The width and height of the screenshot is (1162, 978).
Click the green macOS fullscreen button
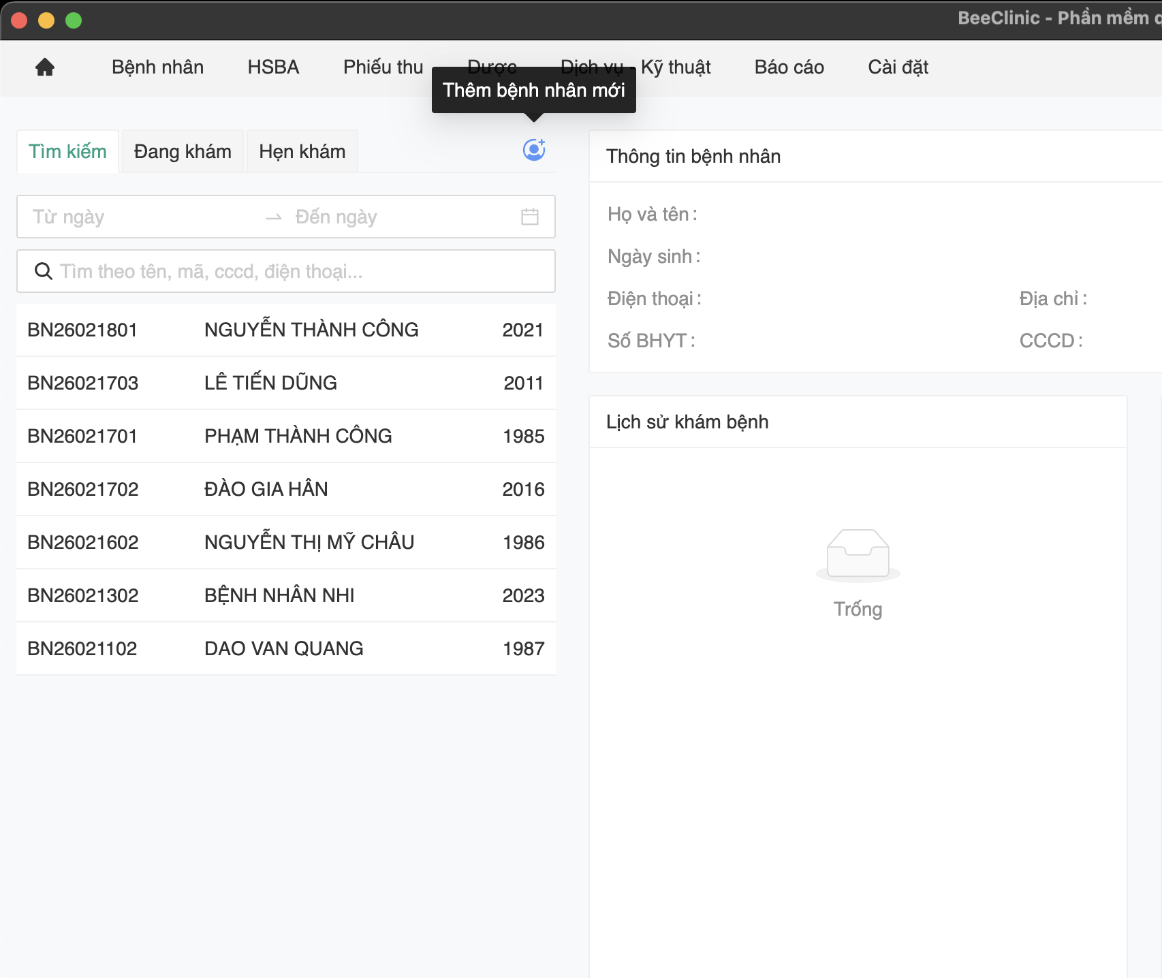[74, 20]
